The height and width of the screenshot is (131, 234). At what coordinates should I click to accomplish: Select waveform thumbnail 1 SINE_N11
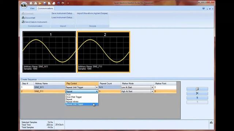[x=49, y=52]
